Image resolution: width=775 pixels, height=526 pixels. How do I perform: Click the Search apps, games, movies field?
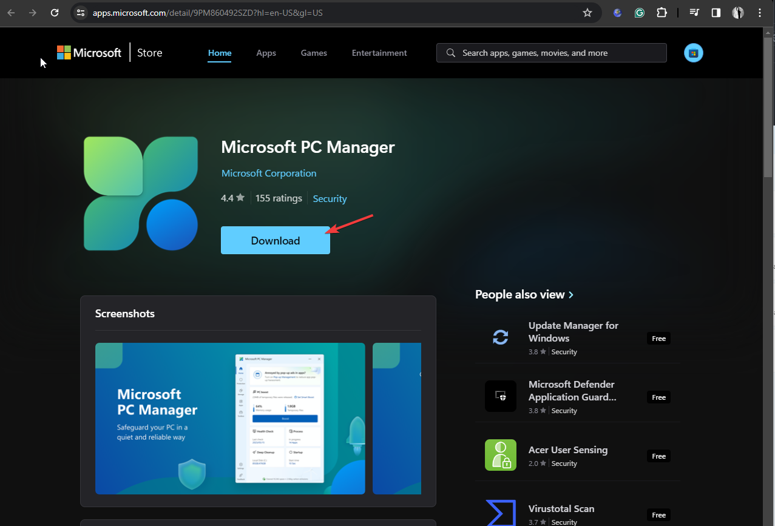(x=551, y=53)
